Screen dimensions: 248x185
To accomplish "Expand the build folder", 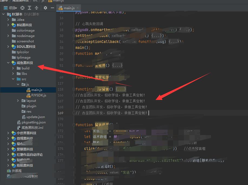I will pyautogui.click(x=13, y=68).
